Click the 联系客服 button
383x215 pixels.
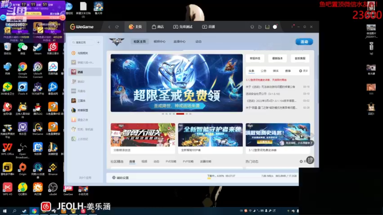click(x=300, y=58)
